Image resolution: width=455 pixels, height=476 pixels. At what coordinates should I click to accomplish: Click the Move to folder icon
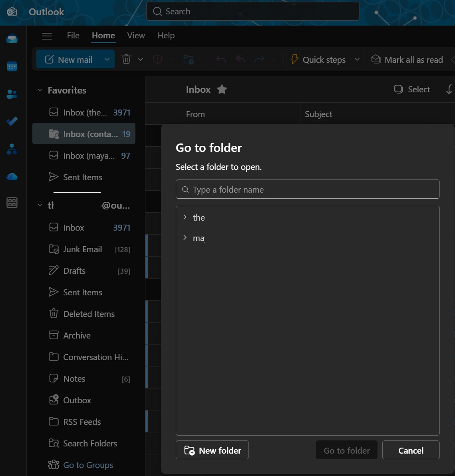pyautogui.click(x=189, y=59)
